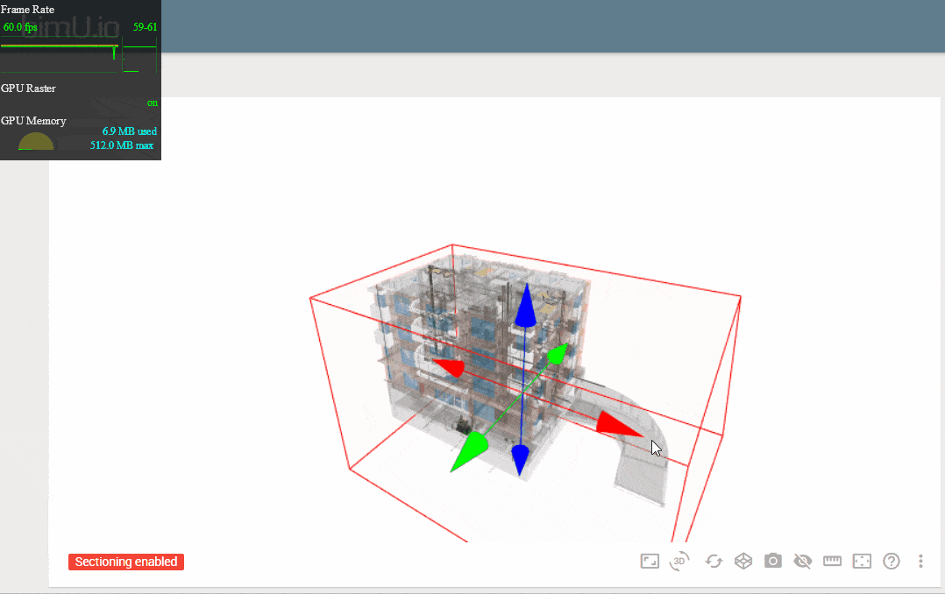
Task: Select the ruler measure tool
Action: pos(832,562)
